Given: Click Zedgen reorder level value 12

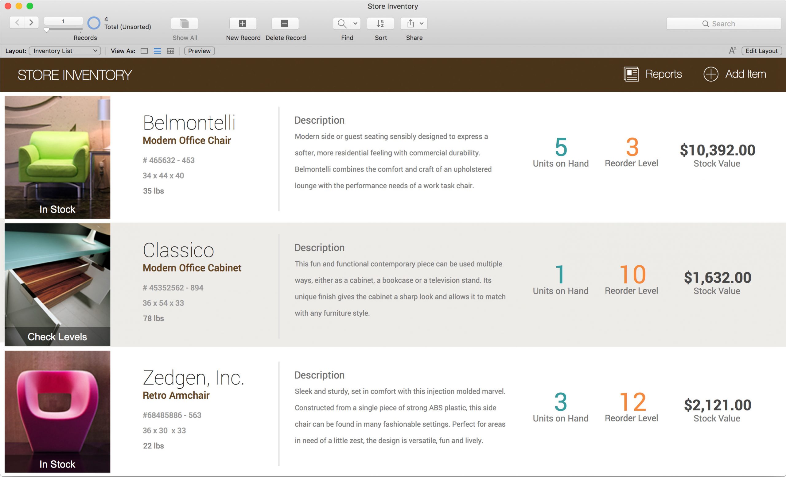Looking at the screenshot, I should click(x=633, y=402).
